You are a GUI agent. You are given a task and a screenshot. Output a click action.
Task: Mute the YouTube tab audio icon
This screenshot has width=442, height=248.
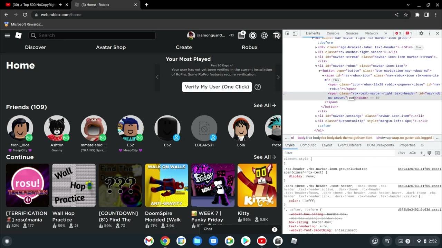point(61,5)
